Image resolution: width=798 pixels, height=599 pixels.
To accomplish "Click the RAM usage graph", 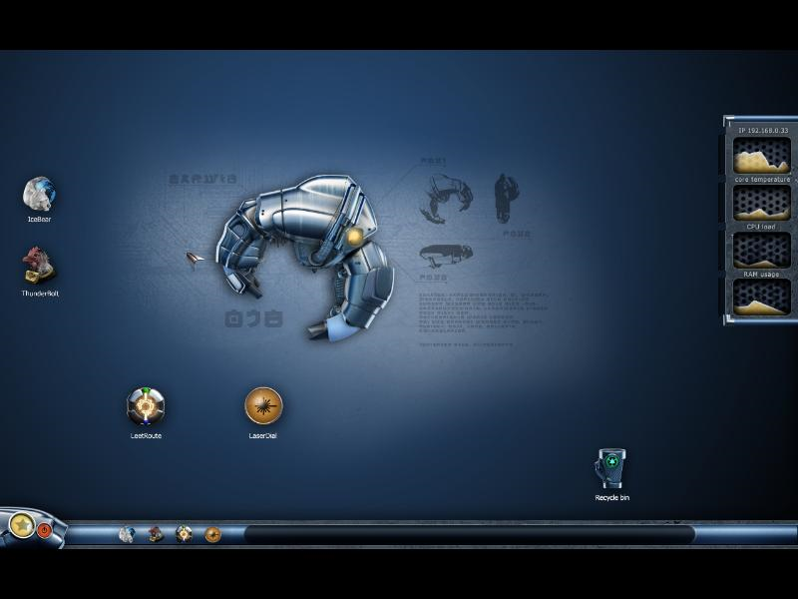I will click(762, 251).
